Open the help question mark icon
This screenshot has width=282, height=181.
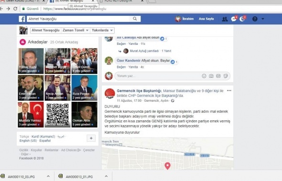[255, 19]
